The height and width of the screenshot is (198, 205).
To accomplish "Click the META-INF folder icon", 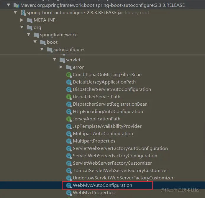I will 29,20.
